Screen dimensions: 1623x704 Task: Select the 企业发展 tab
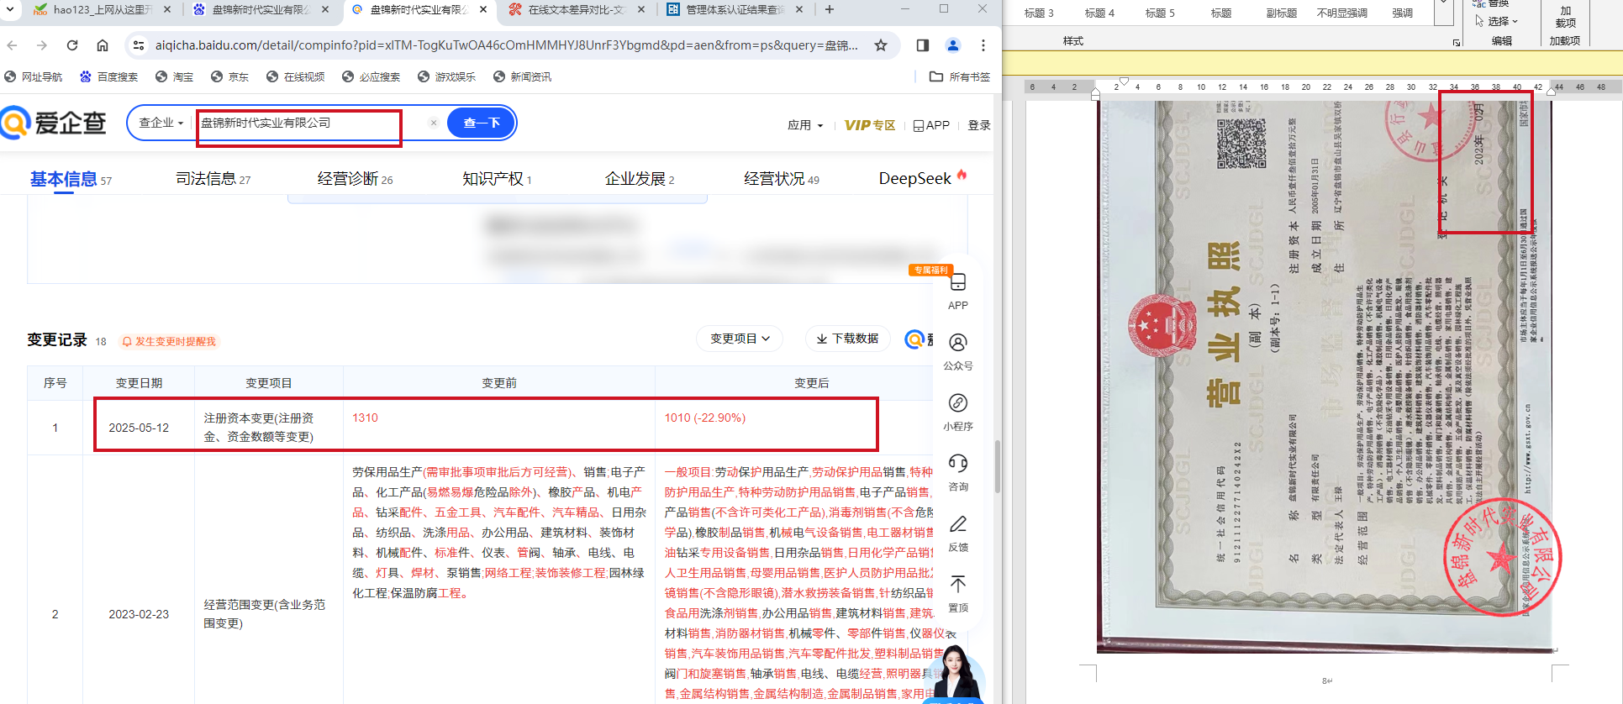pos(640,179)
